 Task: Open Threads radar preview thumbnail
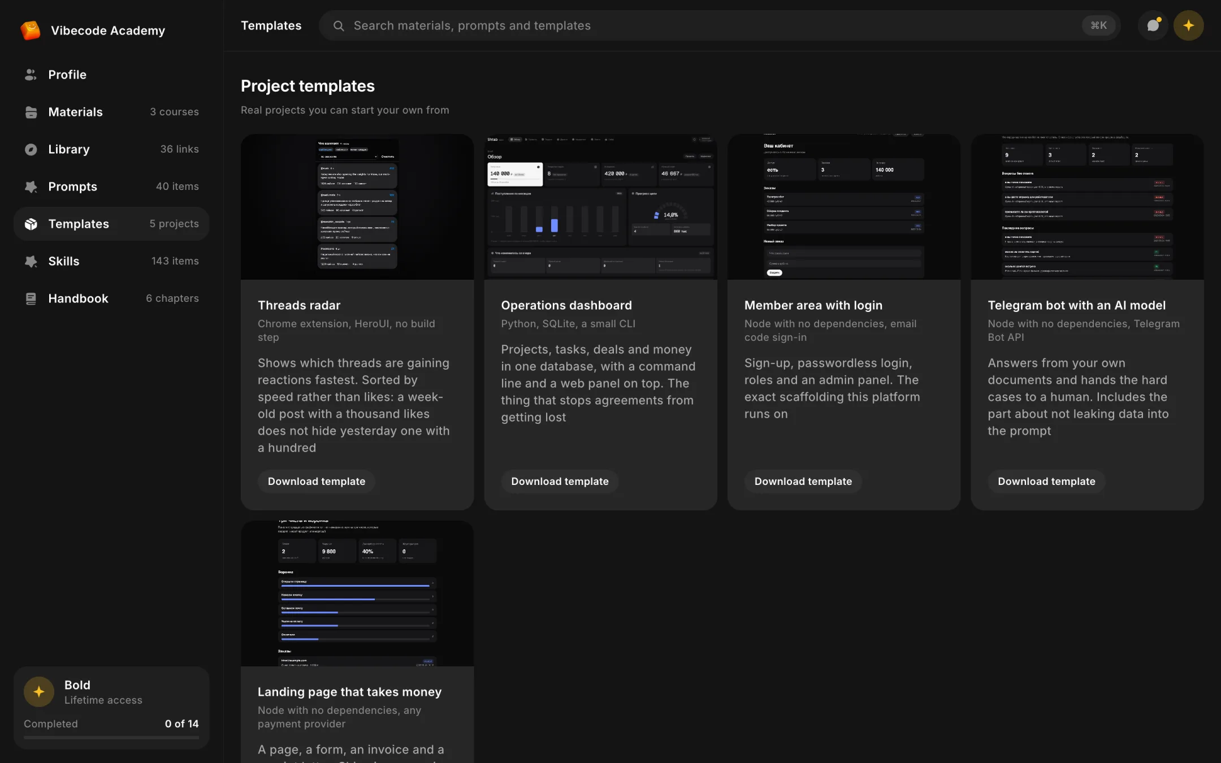pyautogui.click(x=357, y=207)
